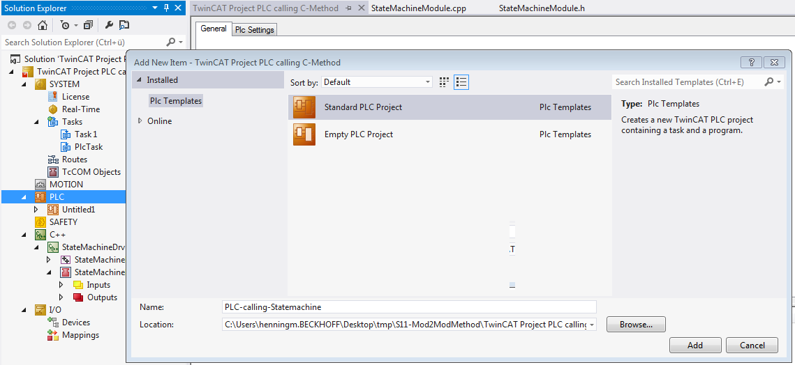Collapse the C++ tree node
Image resolution: width=795 pixels, height=365 pixels.
[24, 235]
